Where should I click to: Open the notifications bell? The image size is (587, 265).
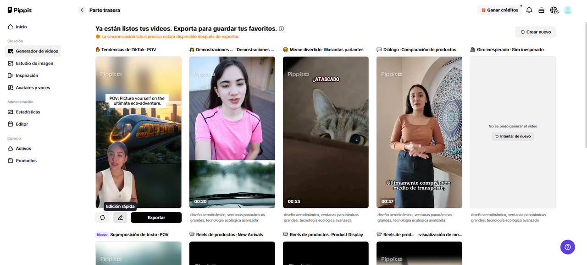(x=529, y=10)
